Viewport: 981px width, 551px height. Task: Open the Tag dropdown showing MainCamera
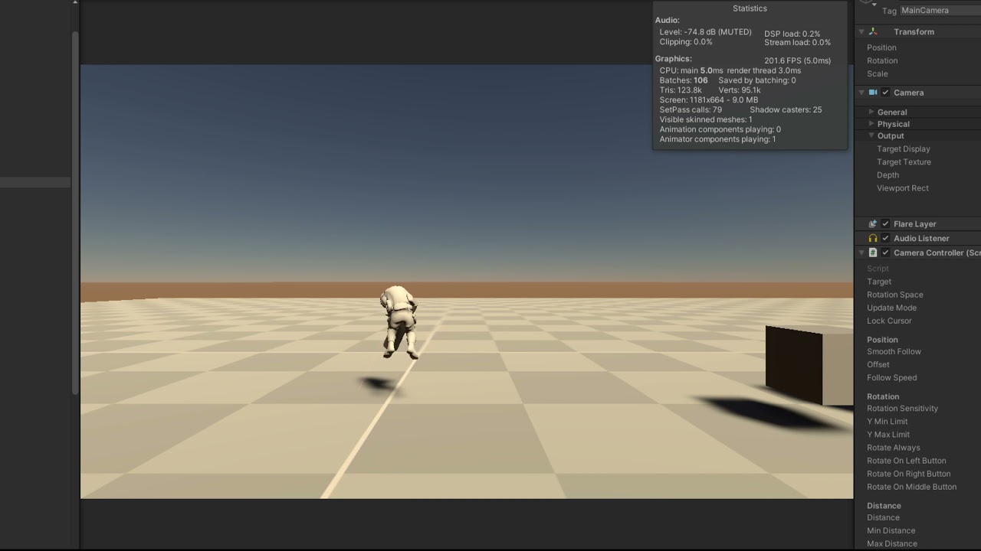(940, 11)
